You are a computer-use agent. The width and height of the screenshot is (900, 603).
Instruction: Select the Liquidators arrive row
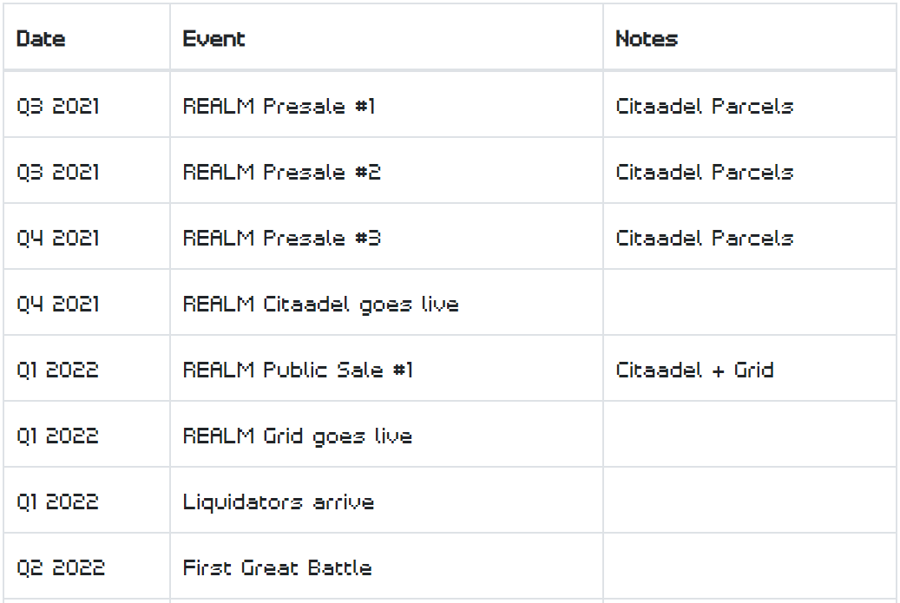pos(450,501)
